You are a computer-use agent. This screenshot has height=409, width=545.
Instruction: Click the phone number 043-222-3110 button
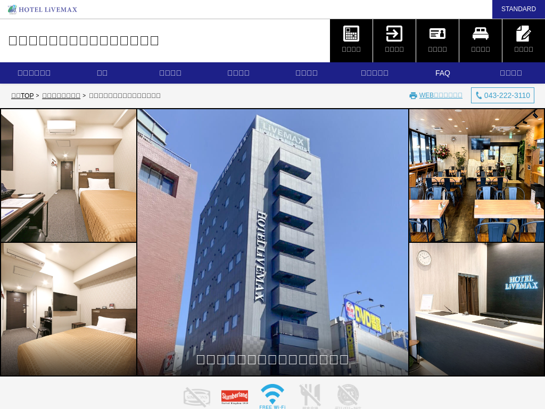tap(502, 95)
